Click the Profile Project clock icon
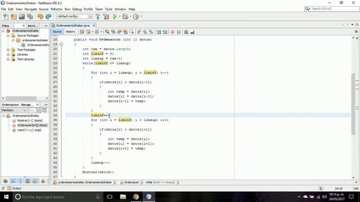The image size is (360, 202). point(136,16)
